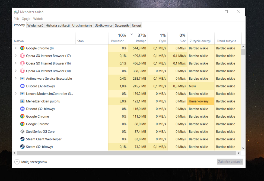This screenshot has width=264, height=181.
Task: Click the Niski energy usage cell
Action: 201,86
